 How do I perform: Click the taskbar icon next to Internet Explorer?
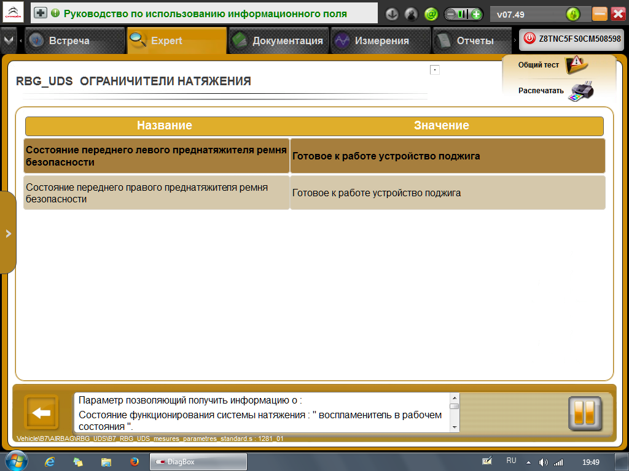(78, 462)
